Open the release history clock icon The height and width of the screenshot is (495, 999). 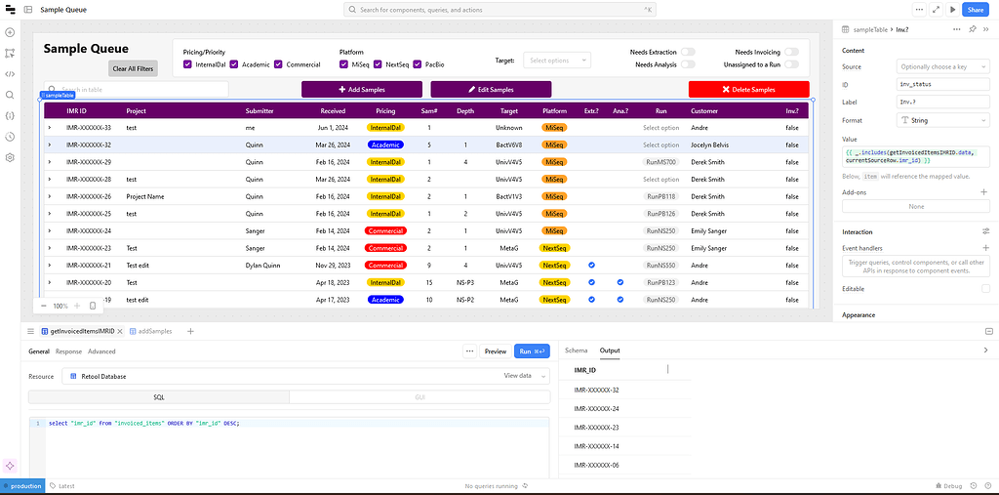(x=9, y=136)
